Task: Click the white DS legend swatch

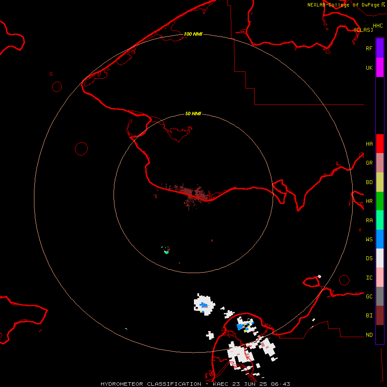Action: (x=380, y=258)
